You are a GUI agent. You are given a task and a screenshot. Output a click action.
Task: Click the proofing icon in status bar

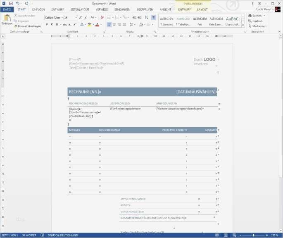[x=42, y=235]
